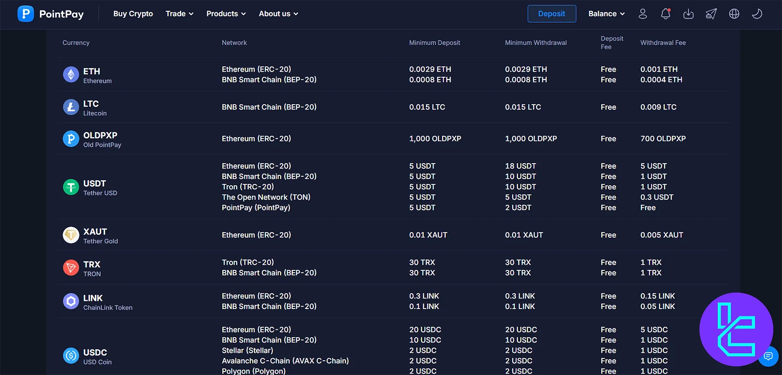
Task: Click the 0.3 USDT withdrawal fee
Action: click(657, 197)
